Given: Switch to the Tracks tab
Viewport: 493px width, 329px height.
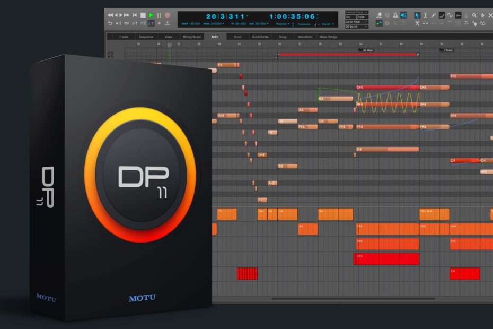Looking at the screenshot, I should [x=124, y=37].
